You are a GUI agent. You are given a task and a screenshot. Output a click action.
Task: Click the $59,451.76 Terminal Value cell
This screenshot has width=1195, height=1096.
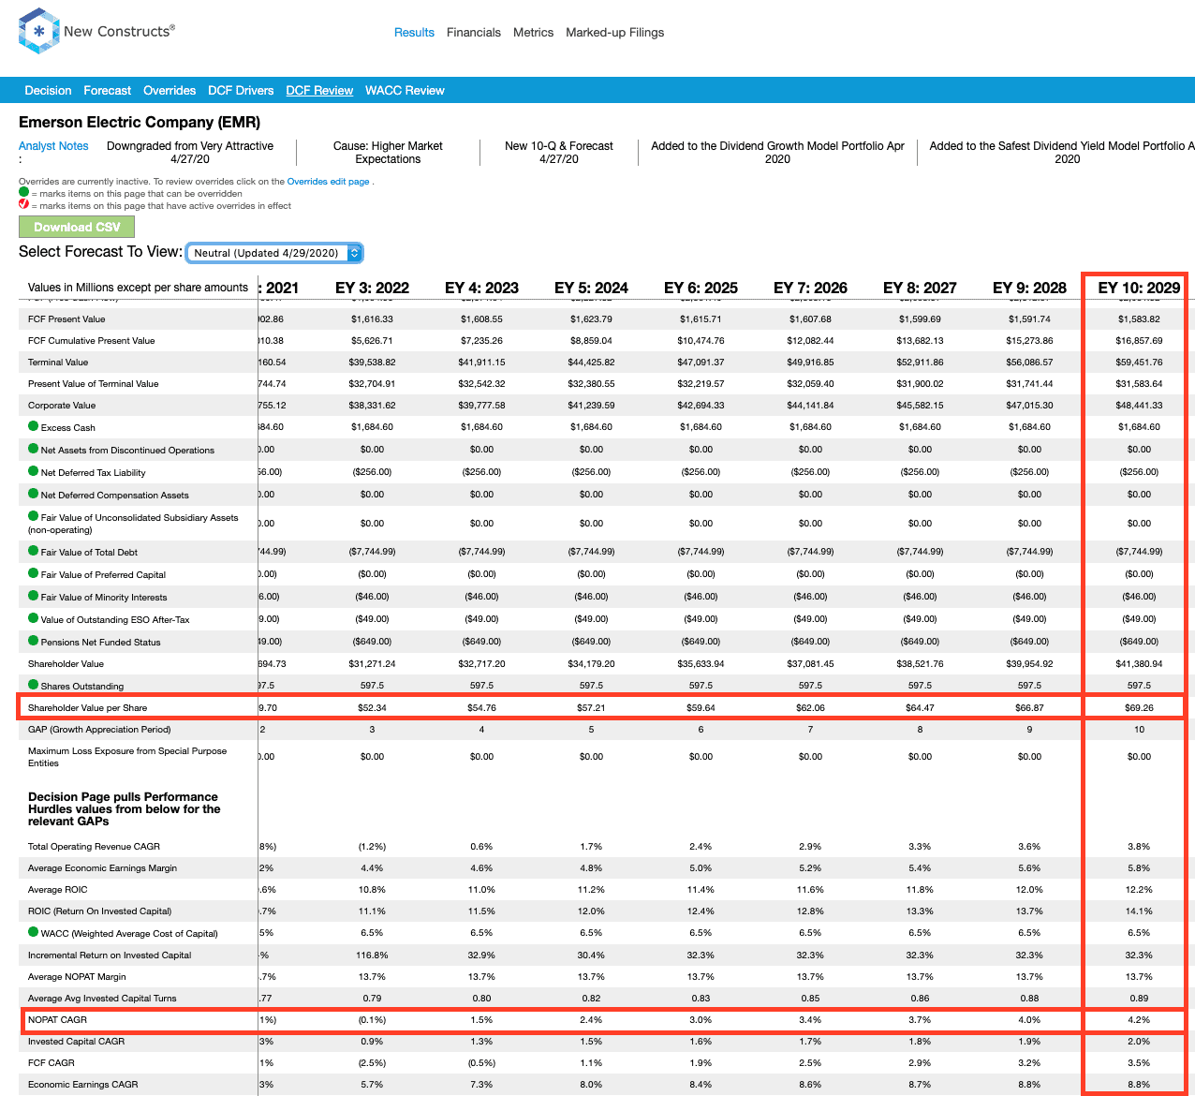click(1139, 363)
